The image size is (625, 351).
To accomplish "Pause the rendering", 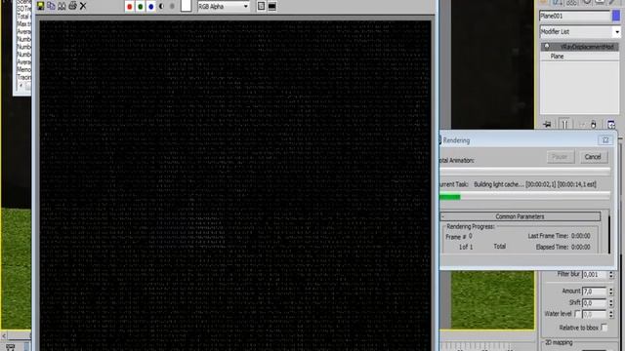I will 560,157.
